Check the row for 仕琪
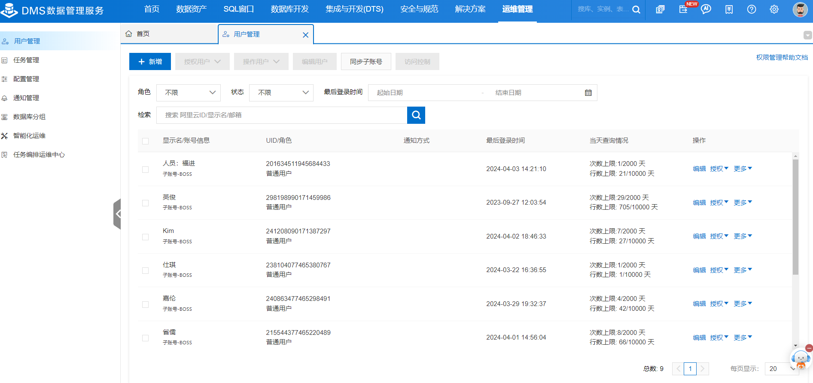813x383 pixels. pyautogui.click(x=145, y=270)
